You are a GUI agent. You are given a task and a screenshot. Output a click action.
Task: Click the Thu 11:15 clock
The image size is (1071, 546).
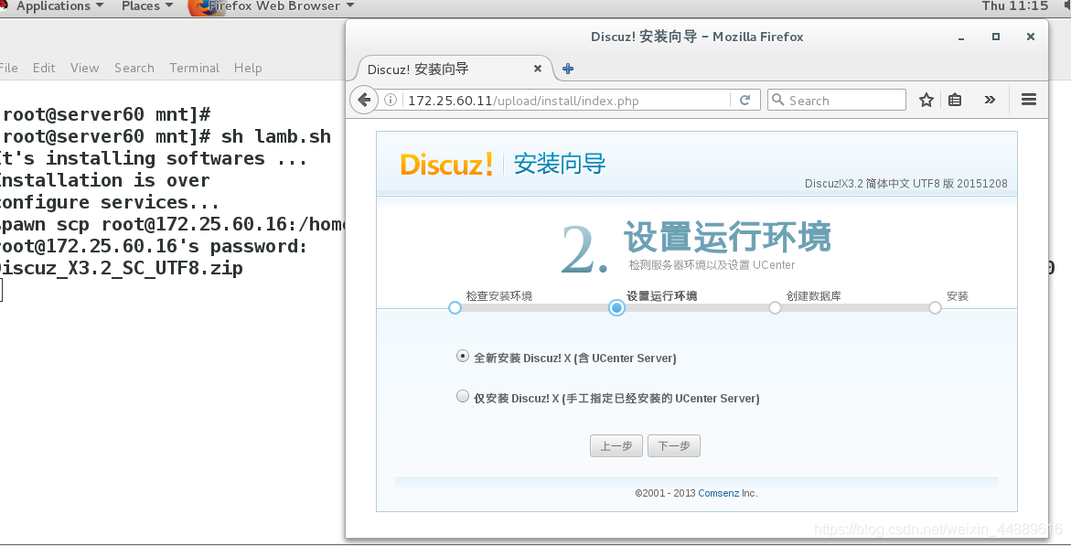pyautogui.click(x=1015, y=6)
